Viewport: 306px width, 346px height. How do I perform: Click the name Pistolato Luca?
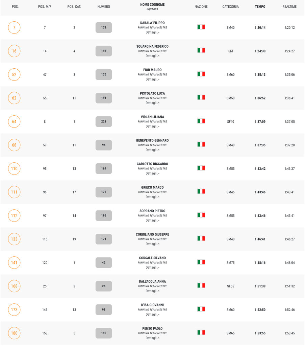pyautogui.click(x=152, y=93)
